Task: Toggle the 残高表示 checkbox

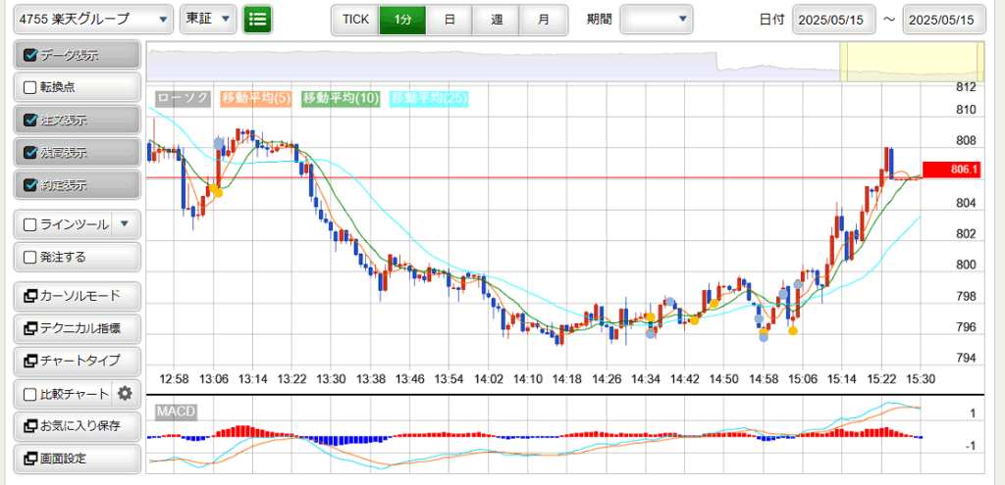Action: 30,152
